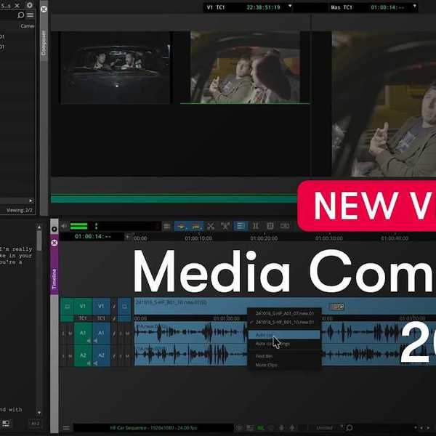
Task: Click the bottom-left script panel view icon
Action: [x=6, y=423]
